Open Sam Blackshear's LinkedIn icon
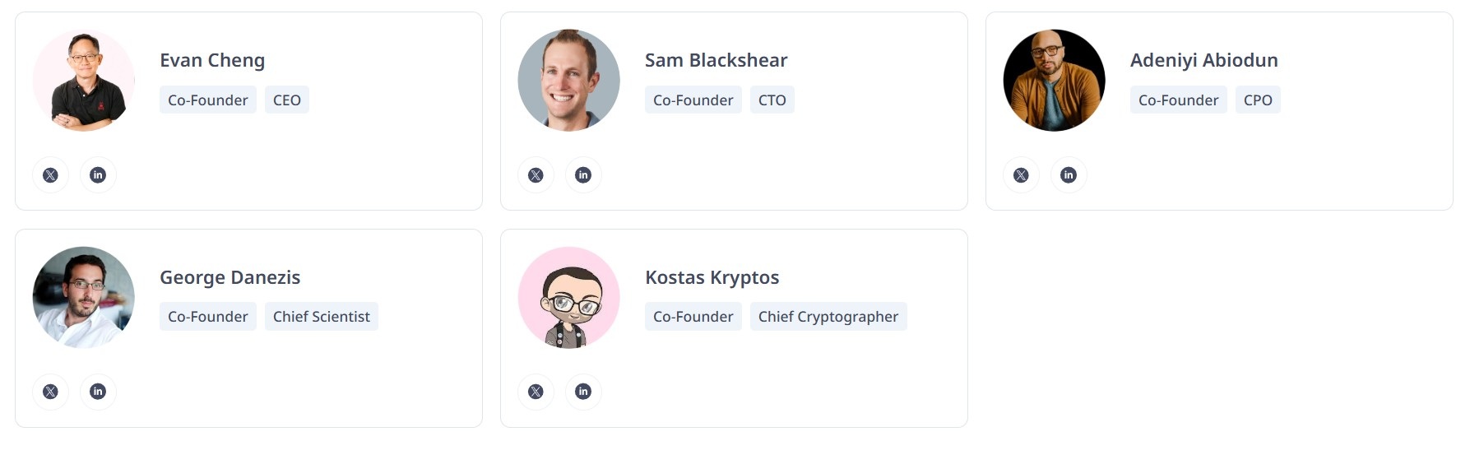This screenshot has height=455, width=1470. point(583,174)
